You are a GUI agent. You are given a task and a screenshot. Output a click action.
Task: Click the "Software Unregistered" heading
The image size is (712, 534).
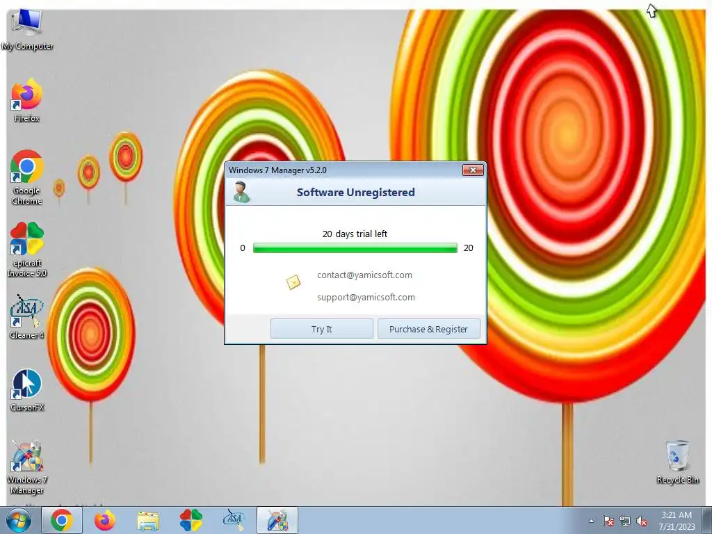(x=355, y=192)
